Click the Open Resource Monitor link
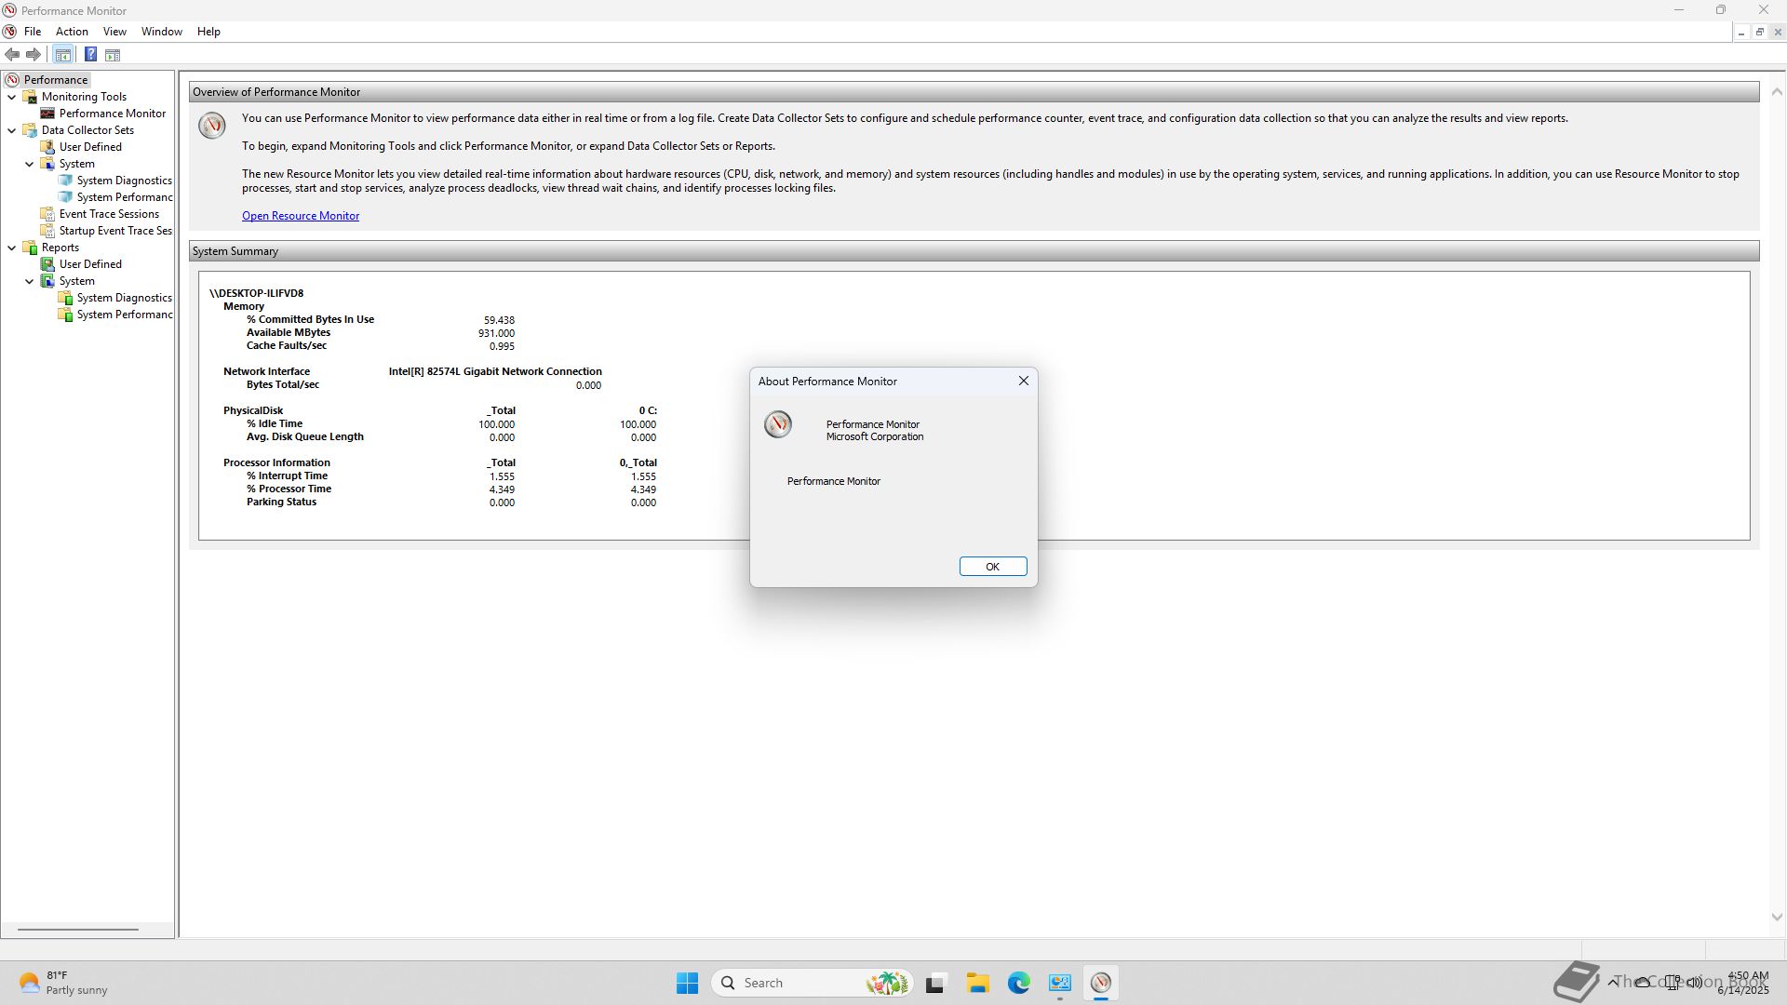1787x1005 pixels. tap(300, 216)
